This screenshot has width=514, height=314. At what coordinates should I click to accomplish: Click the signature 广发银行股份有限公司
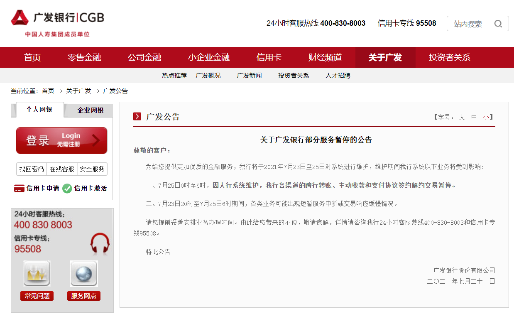click(x=464, y=271)
